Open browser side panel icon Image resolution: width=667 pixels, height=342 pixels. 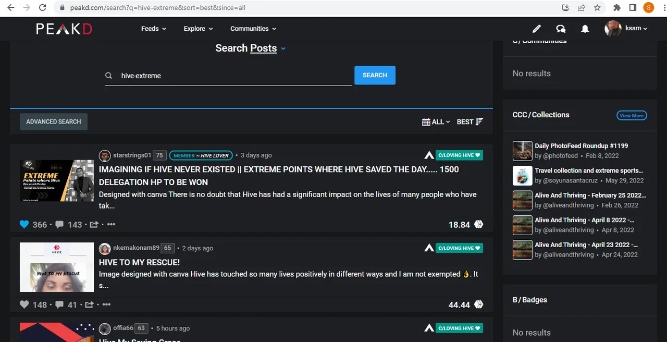point(633,8)
